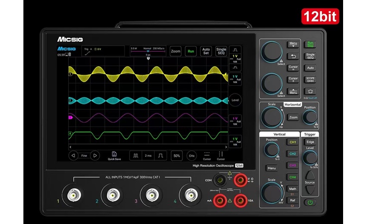Select the cyan channel 2 marker on the waveform

(70, 101)
